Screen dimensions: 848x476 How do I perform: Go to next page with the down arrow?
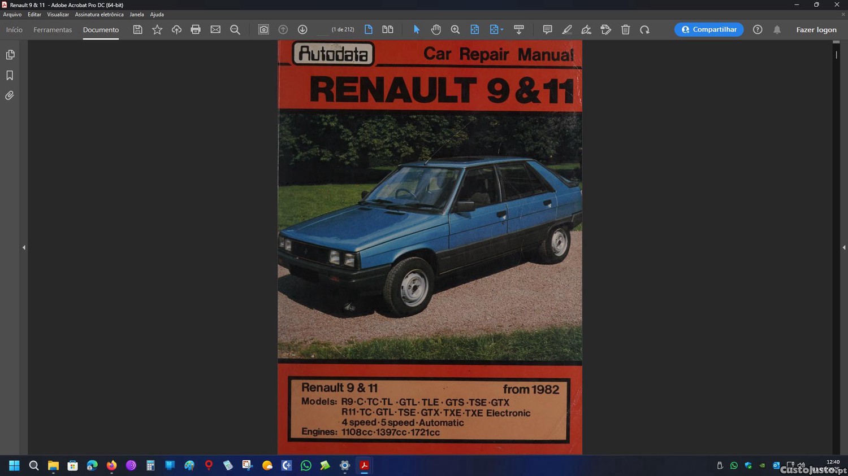click(302, 30)
